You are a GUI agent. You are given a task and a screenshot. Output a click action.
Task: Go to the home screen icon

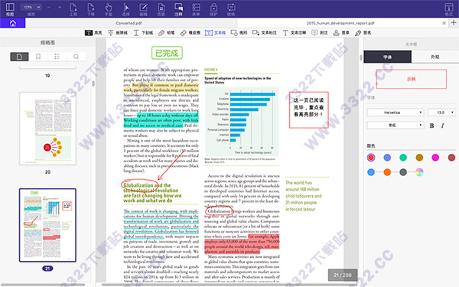click(x=12, y=23)
